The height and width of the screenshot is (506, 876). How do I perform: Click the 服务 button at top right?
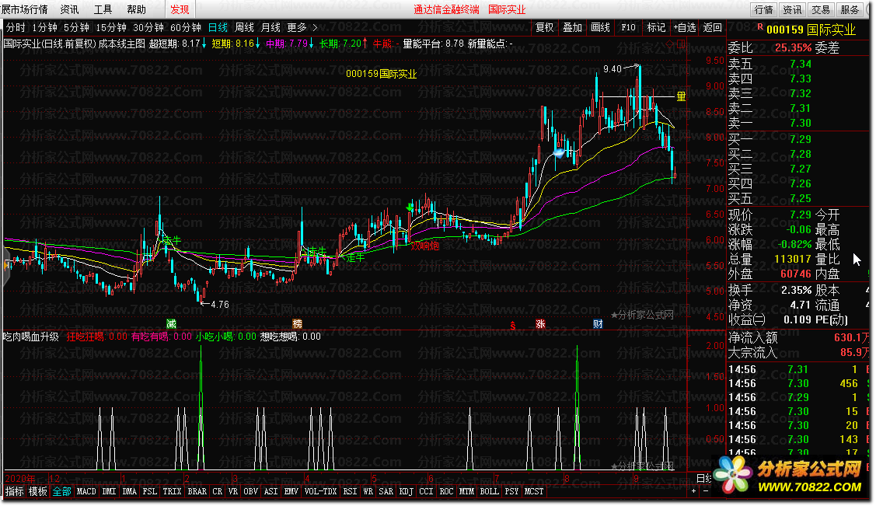(x=849, y=9)
